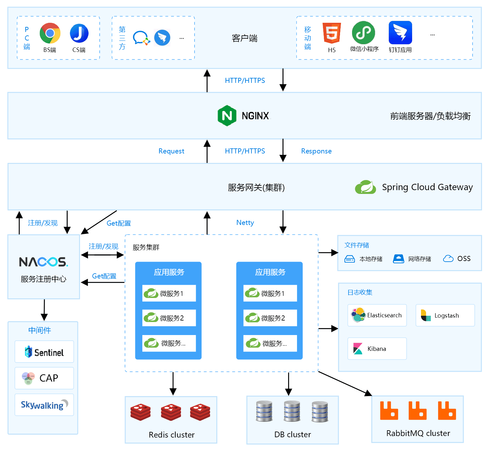Click the first RabbitMQ rabbit icon
This screenshot has height=454, width=489.
click(x=389, y=410)
